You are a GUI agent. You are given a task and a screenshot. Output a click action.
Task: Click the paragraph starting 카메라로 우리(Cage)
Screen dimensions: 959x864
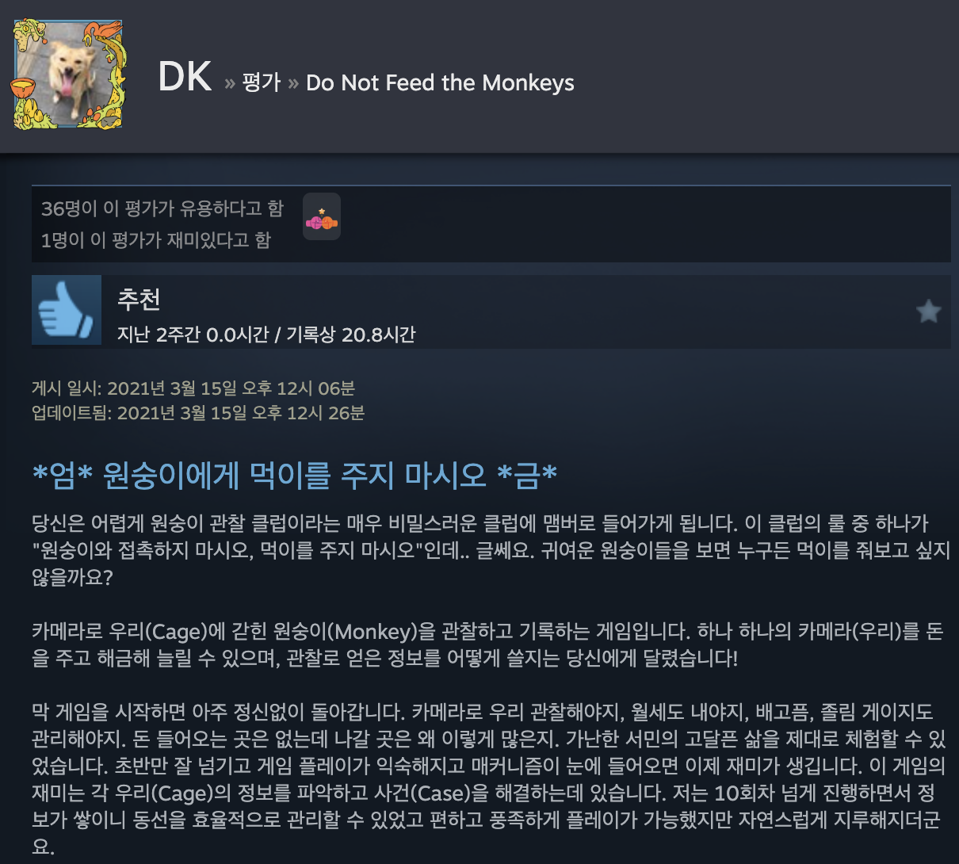487,645
